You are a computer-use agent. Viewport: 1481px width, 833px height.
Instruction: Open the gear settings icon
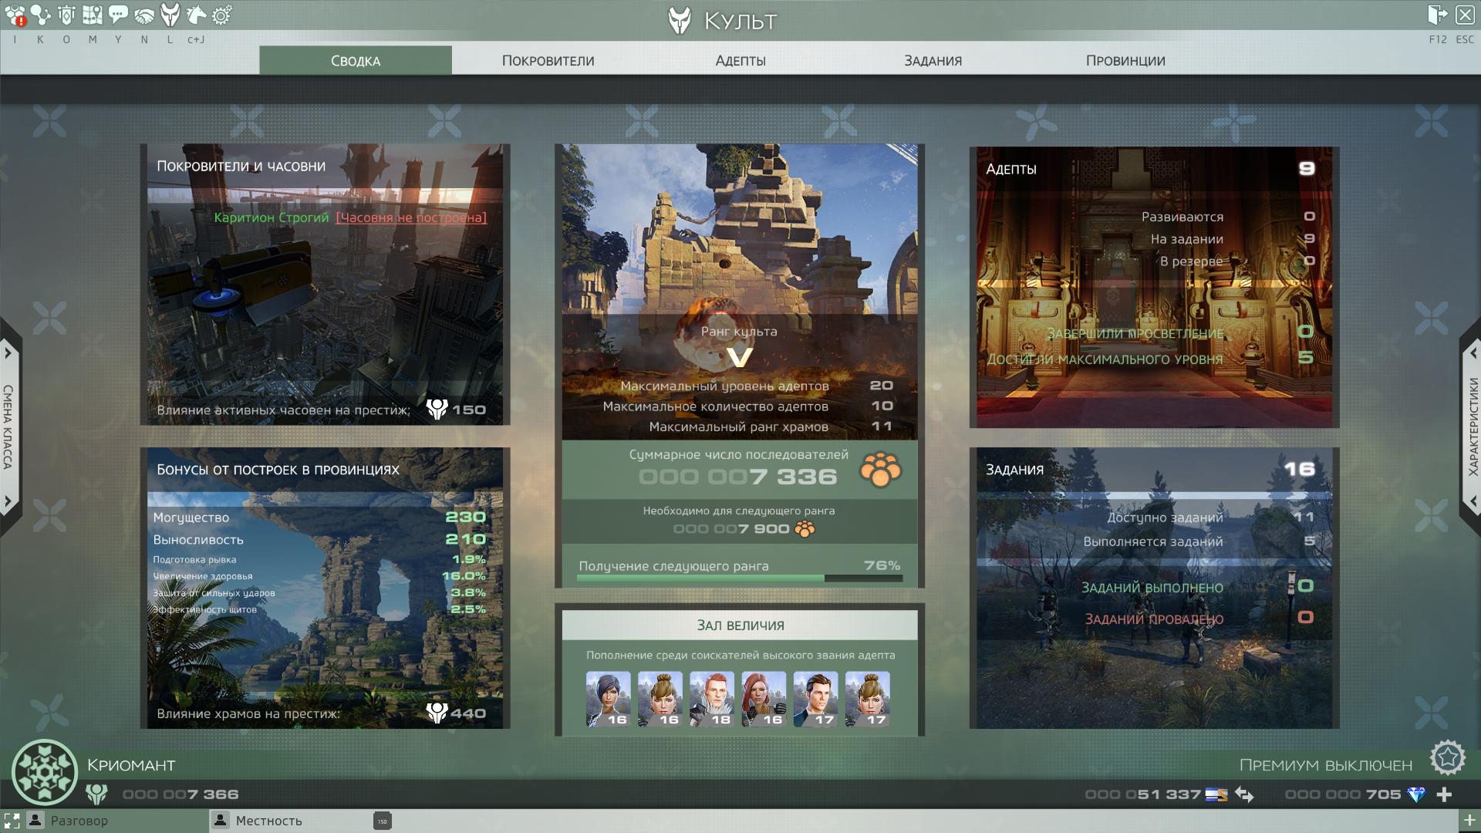pyautogui.click(x=221, y=15)
